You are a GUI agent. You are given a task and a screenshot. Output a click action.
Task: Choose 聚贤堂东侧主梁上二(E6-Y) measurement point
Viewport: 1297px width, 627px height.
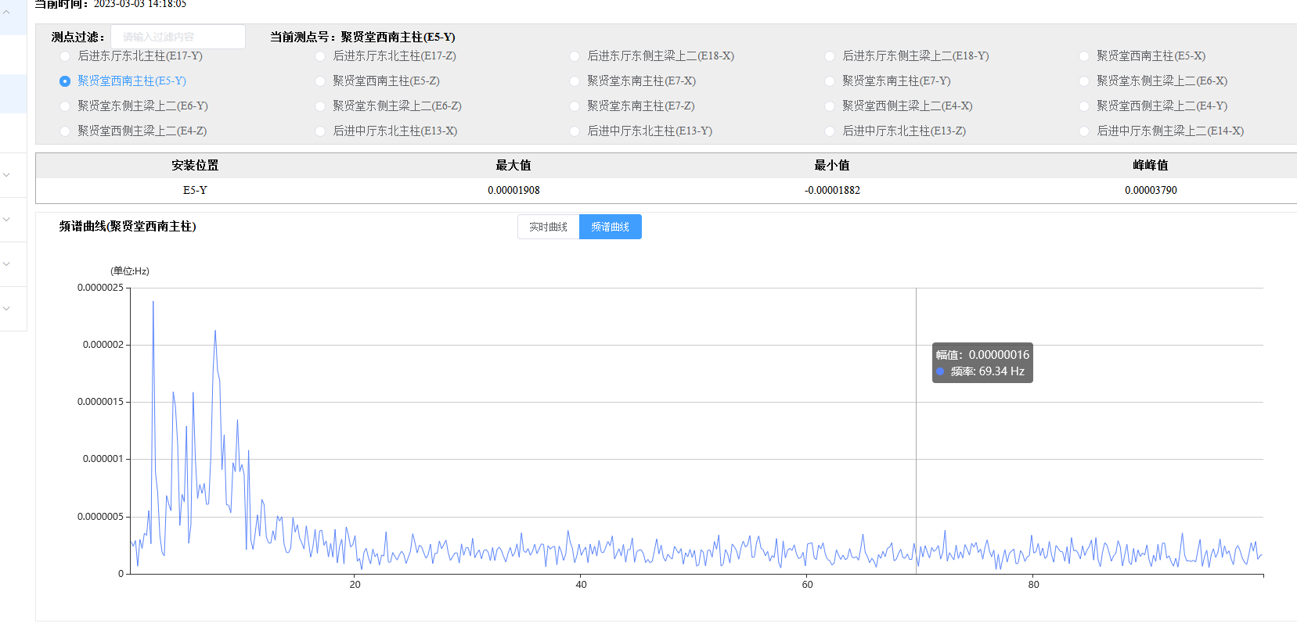(x=65, y=106)
